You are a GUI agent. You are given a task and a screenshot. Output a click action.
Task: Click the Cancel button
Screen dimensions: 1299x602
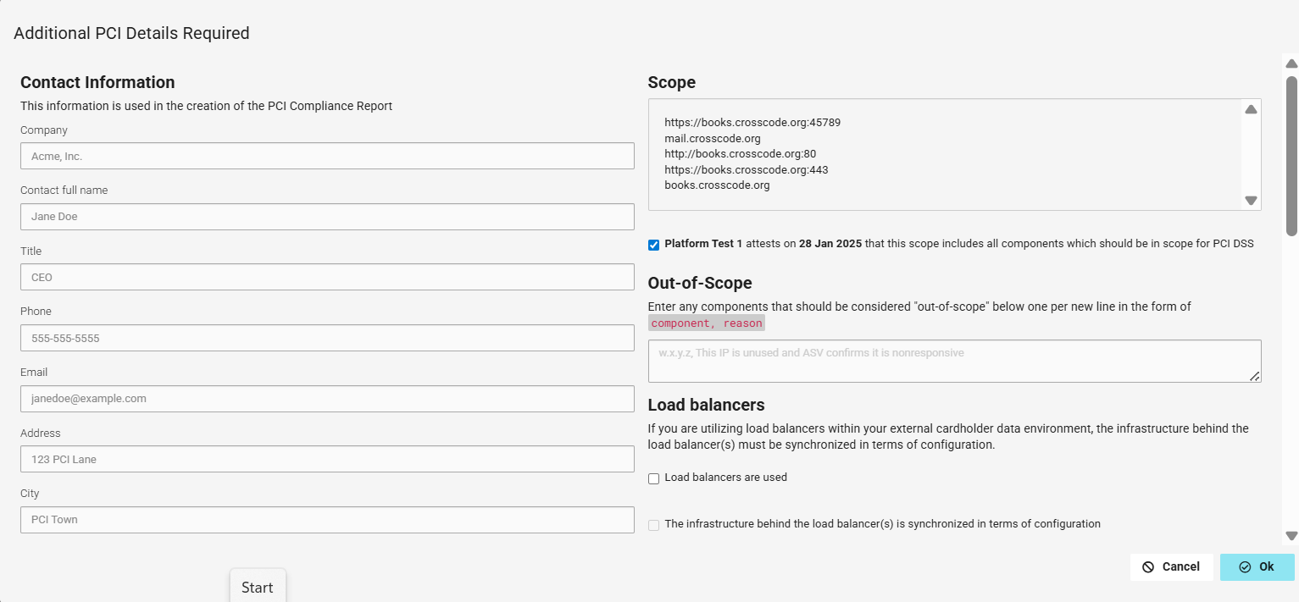click(x=1171, y=567)
